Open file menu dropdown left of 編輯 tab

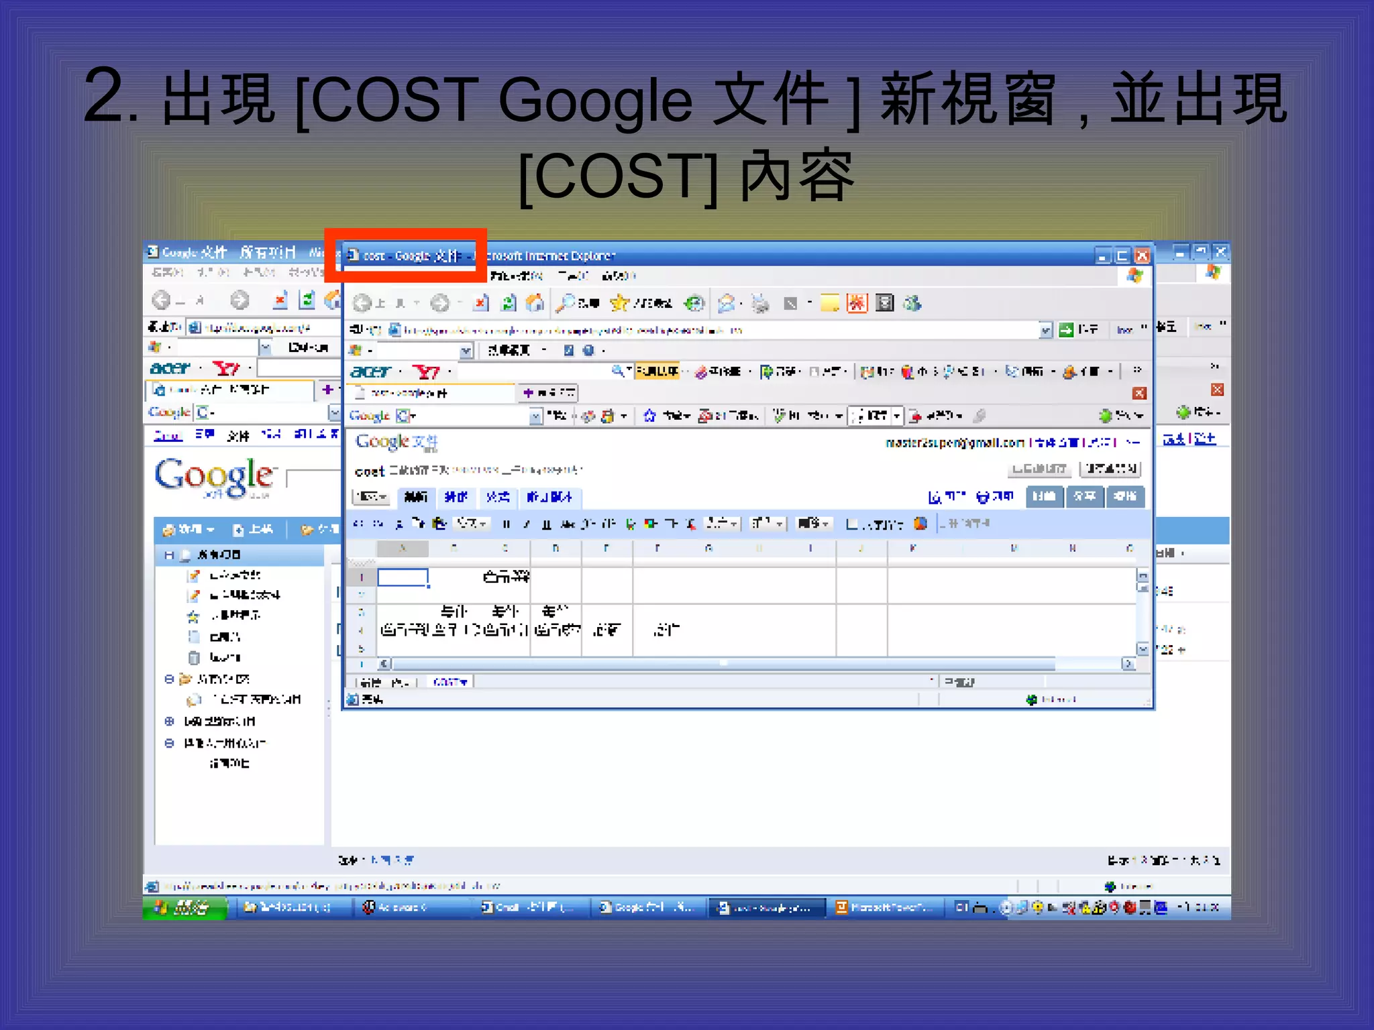click(372, 497)
